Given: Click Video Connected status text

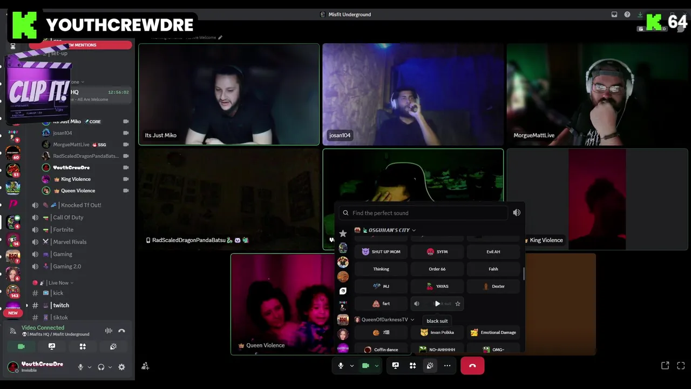Looking at the screenshot, I should tap(43, 328).
